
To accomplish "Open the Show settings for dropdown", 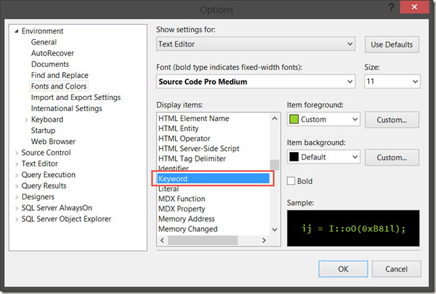I will pyautogui.click(x=255, y=44).
